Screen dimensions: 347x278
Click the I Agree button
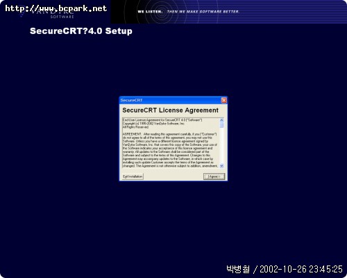[214, 177]
